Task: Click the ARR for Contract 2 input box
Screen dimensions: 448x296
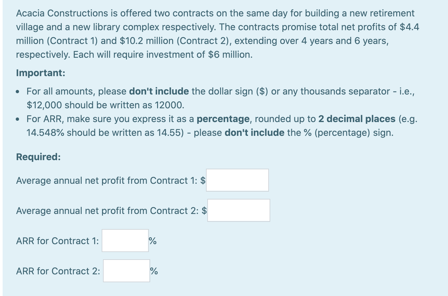Action: point(126,271)
